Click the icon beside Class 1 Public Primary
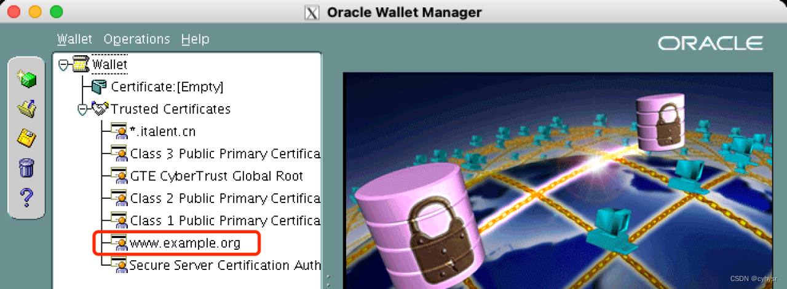Image resolution: width=787 pixels, height=289 pixels. point(119,220)
